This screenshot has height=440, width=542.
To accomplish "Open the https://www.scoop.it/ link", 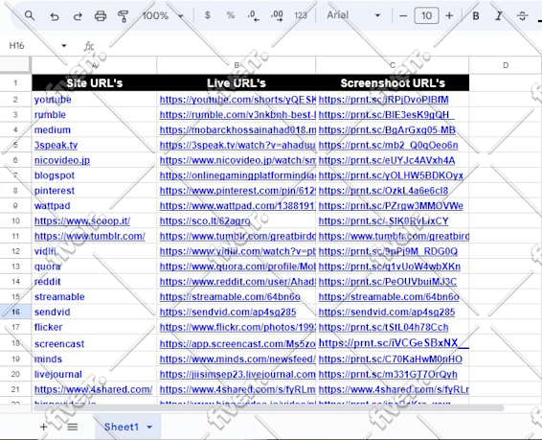I will tap(82, 221).
